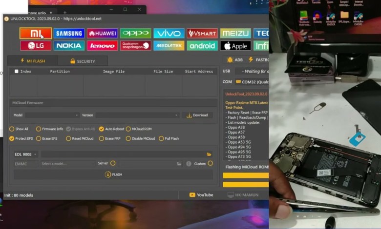Click the HK-MAMUN computer icon
Viewport: 381px width, 229px height.
(231, 195)
